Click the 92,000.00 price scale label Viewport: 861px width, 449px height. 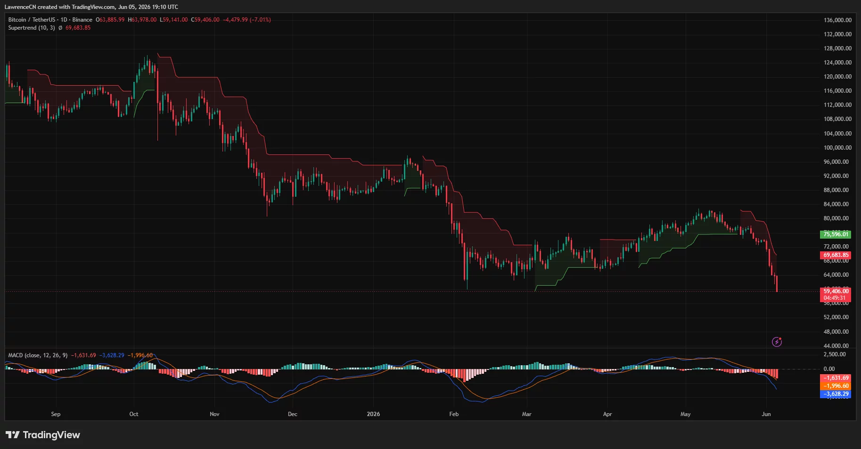pyautogui.click(x=836, y=176)
